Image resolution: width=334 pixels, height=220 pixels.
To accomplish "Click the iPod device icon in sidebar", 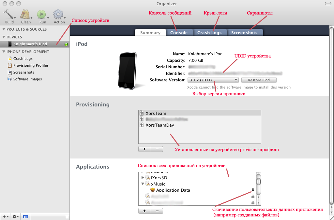I will (x=10, y=44).
